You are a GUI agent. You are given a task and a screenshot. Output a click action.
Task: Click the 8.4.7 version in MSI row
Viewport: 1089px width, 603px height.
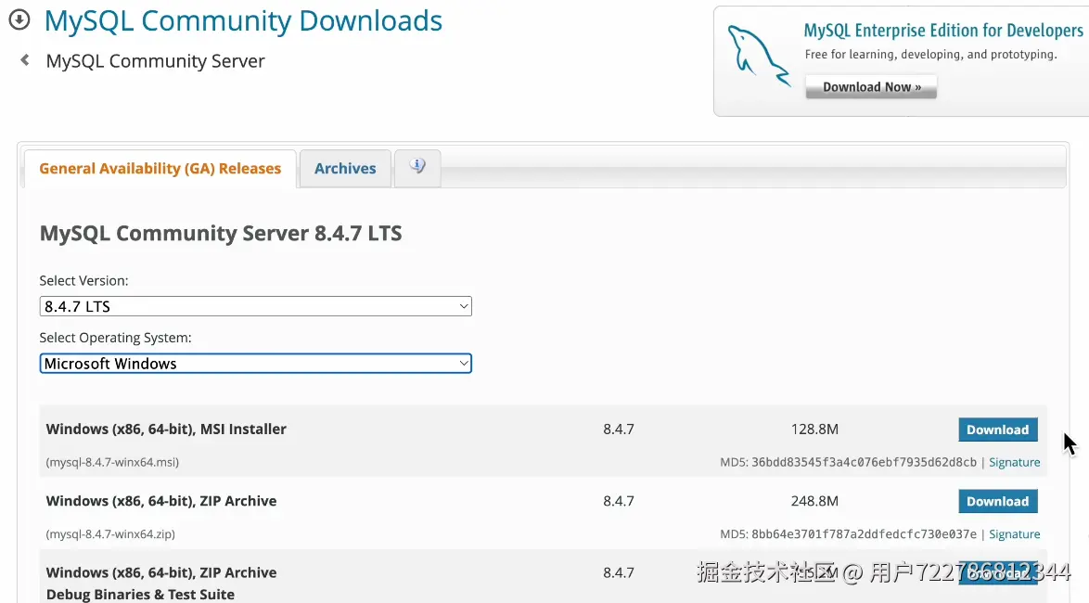click(618, 430)
